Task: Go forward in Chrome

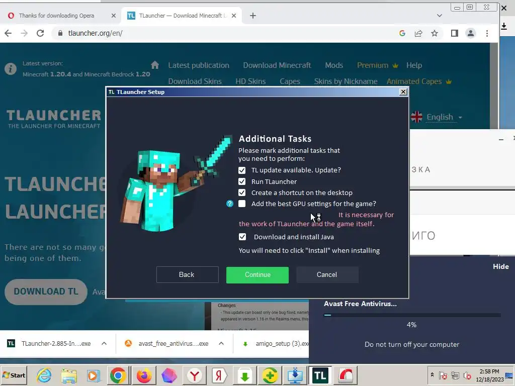Action: click(x=24, y=33)
